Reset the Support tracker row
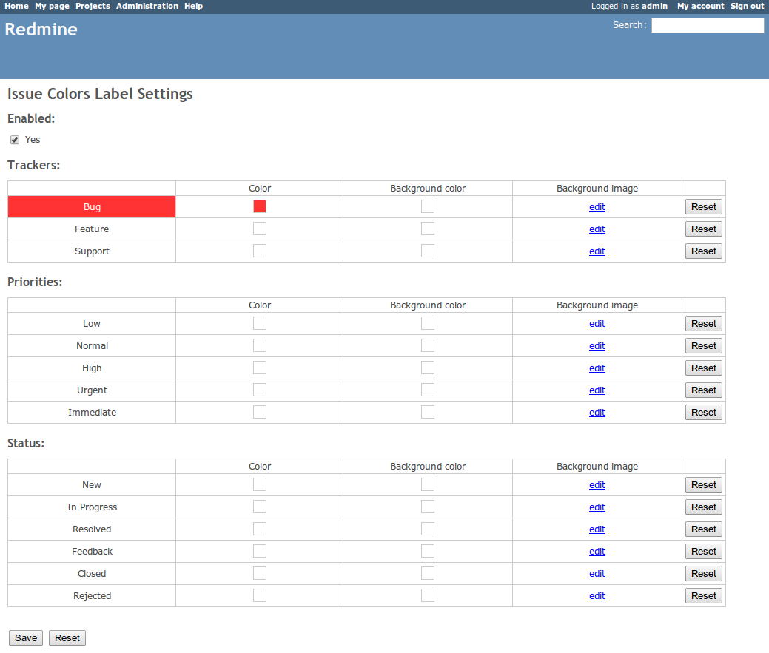 pos(704,251)
